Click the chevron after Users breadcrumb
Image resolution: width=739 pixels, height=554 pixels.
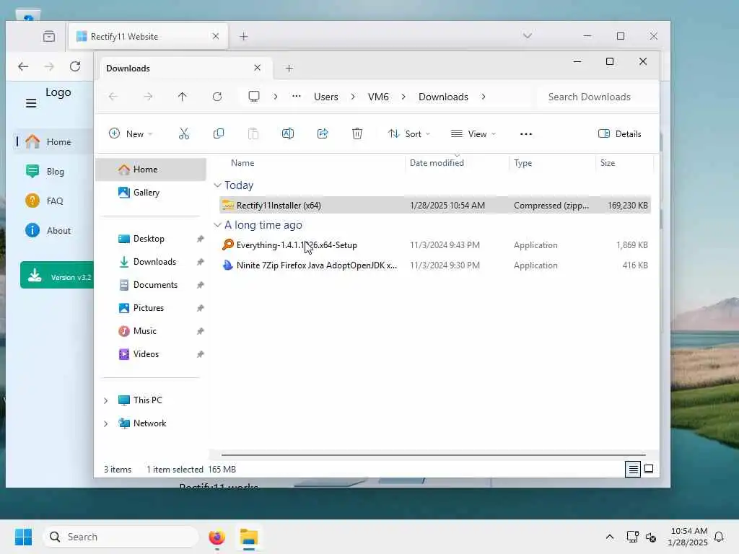coord(353,97)
